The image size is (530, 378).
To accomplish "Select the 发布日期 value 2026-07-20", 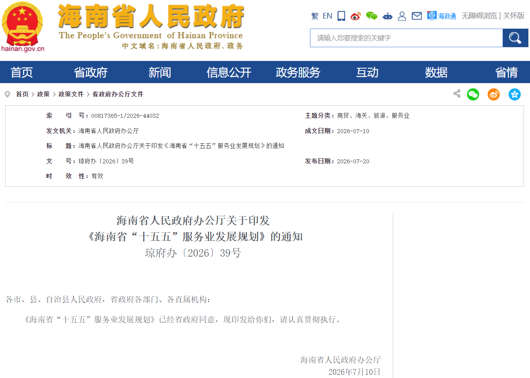I will (353, 161).
